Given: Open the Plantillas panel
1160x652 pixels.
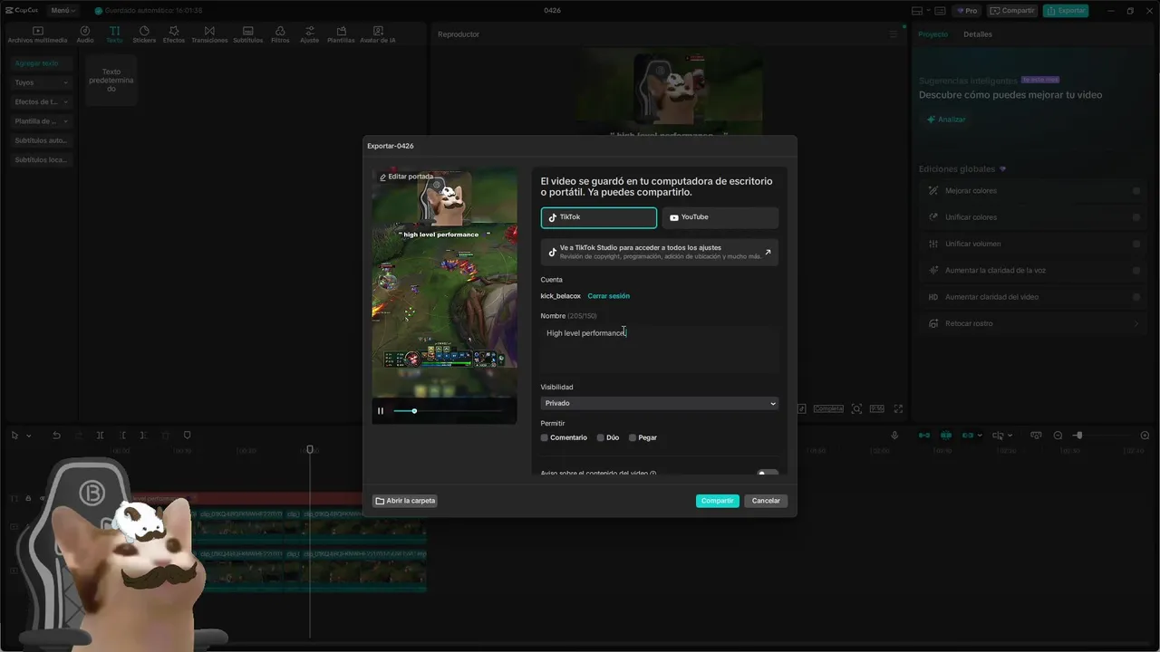Looking at the screenshot, I should (x=341, y=35).
